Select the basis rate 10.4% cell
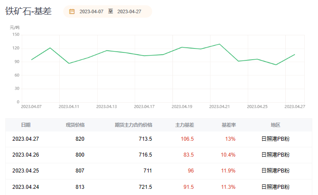Screen dimensions: 318x195 coord(228,155)
